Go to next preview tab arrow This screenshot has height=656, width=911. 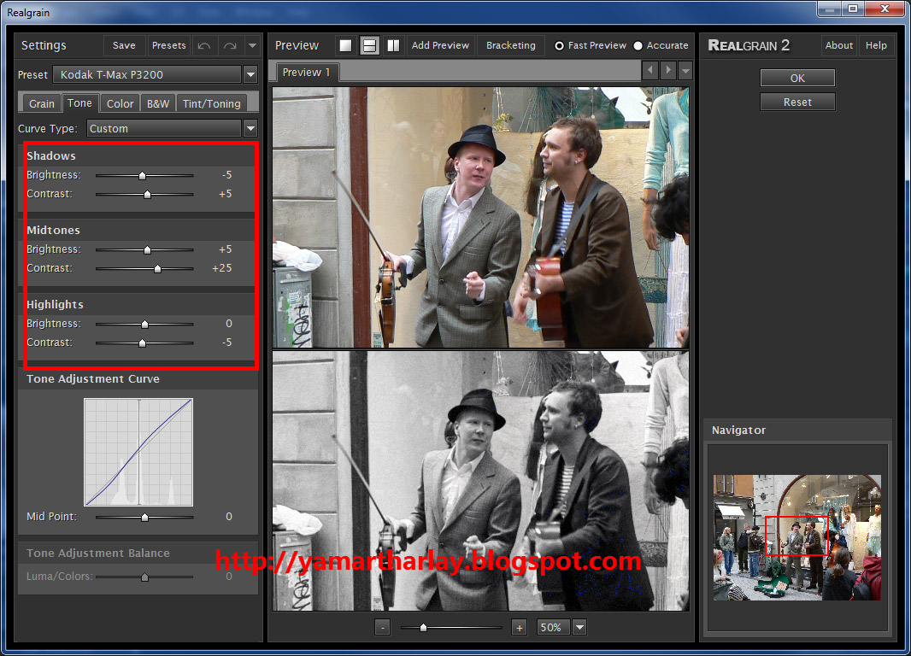[x=668, y=70]
